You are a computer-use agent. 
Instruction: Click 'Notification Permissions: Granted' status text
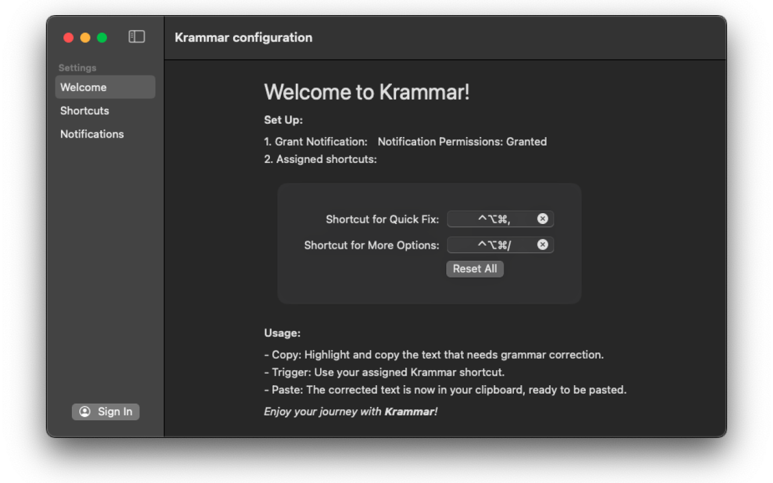[462, 142]
